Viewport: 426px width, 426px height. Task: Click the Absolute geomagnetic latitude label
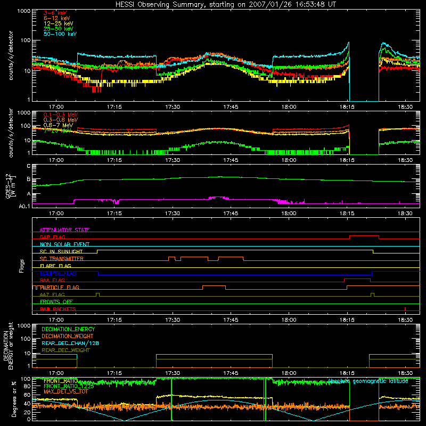(368, 381)
